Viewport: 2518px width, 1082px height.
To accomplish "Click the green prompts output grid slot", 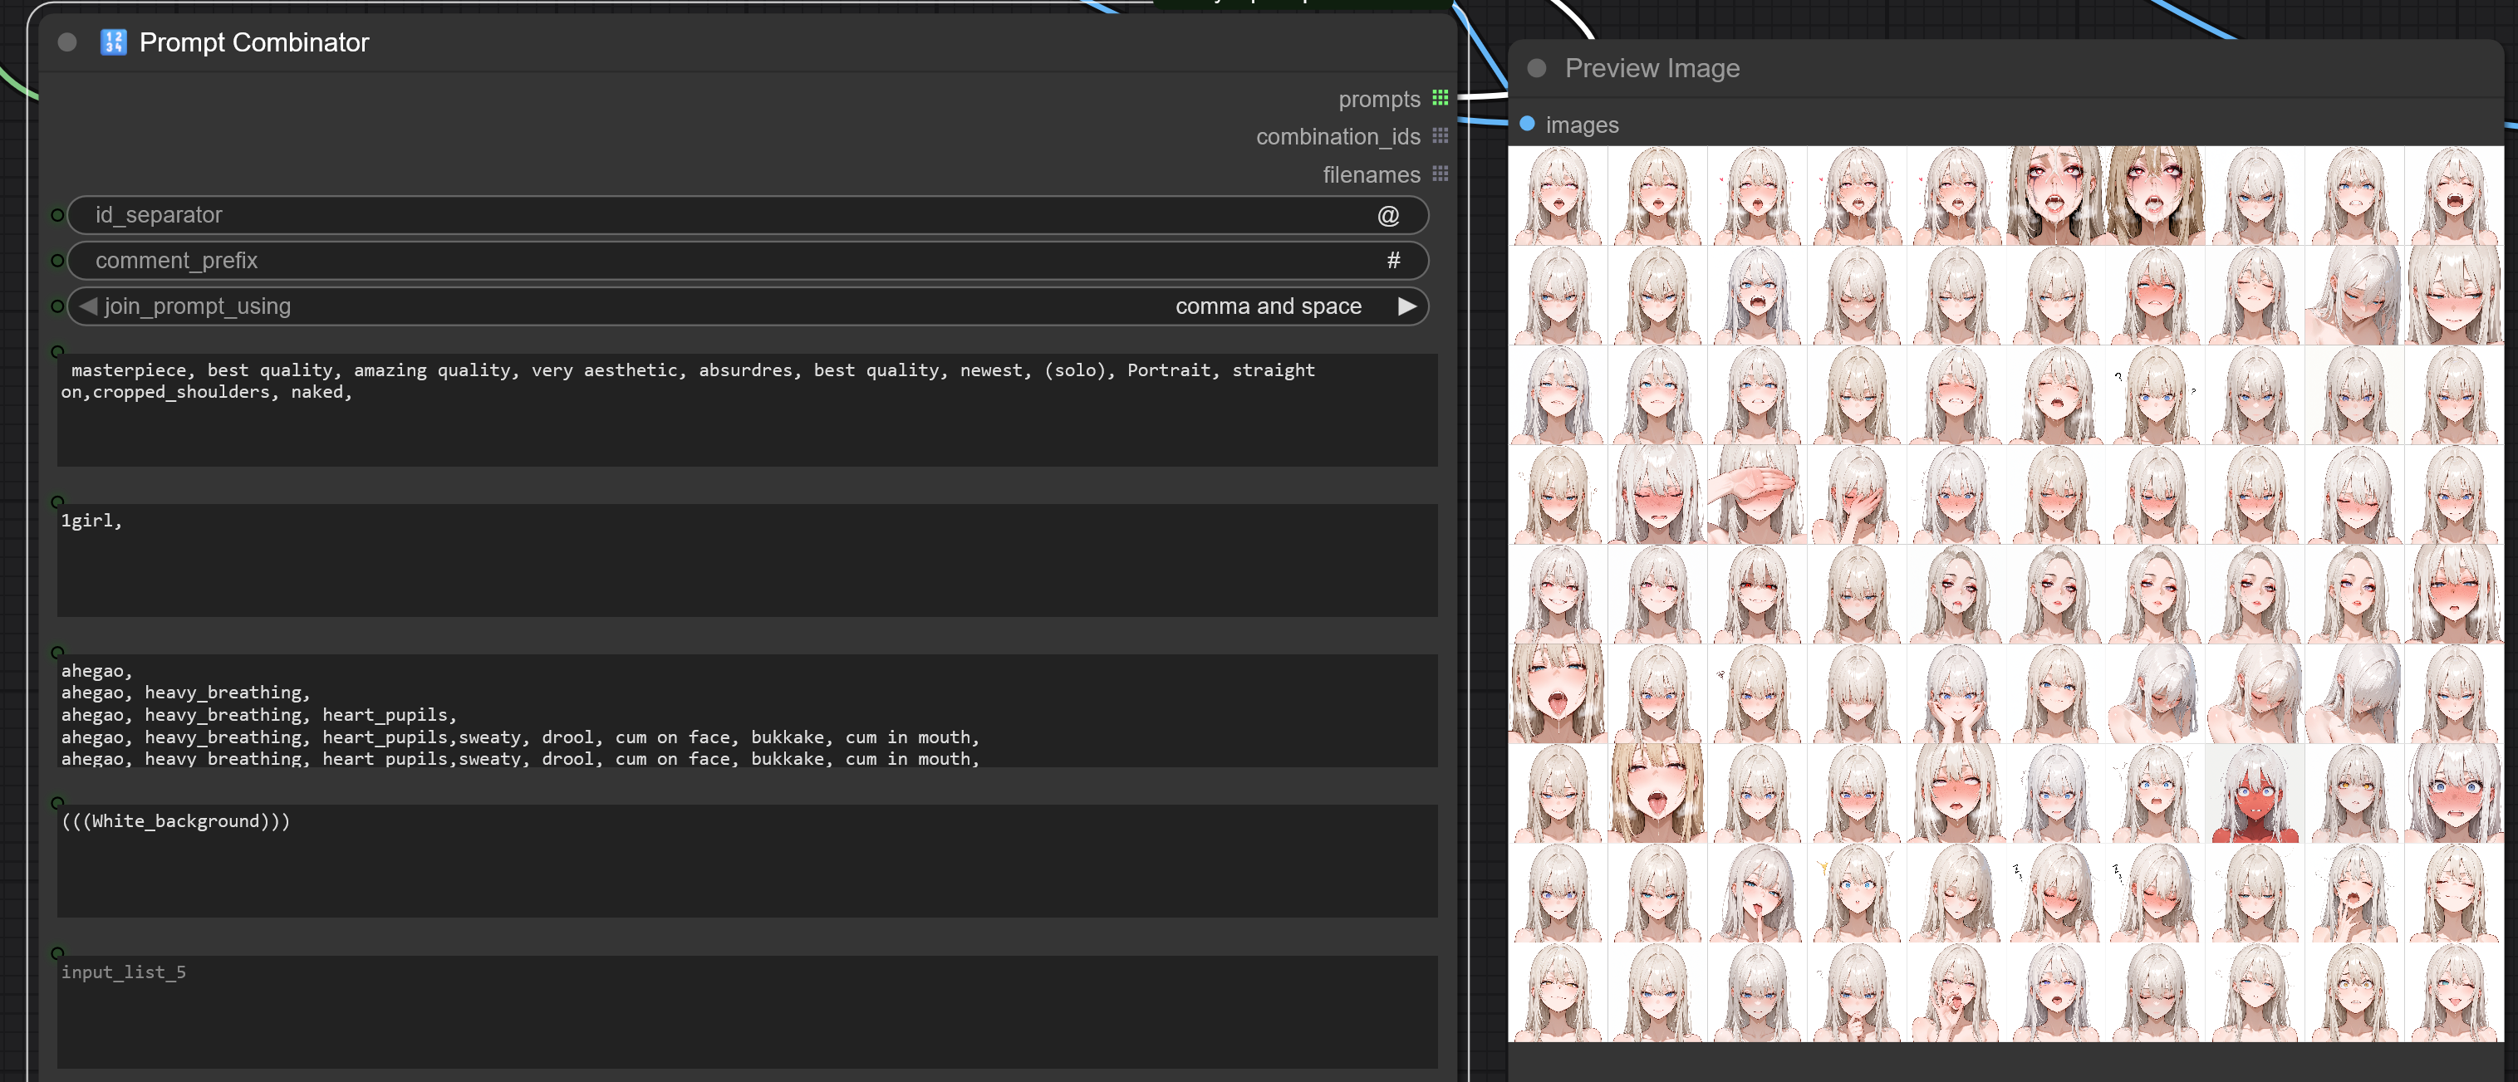I will 1440,98.
